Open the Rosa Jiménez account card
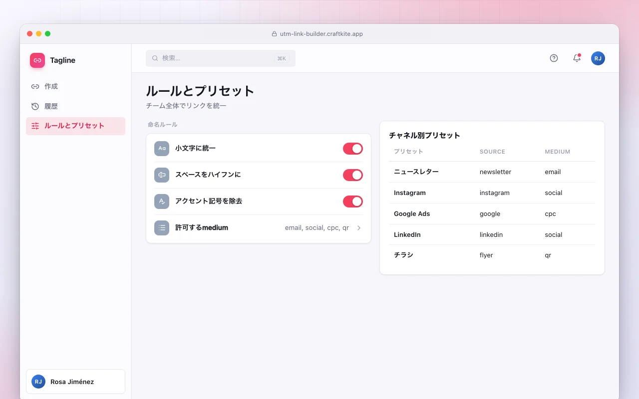The image size is (639, 399). coord(75,382)
